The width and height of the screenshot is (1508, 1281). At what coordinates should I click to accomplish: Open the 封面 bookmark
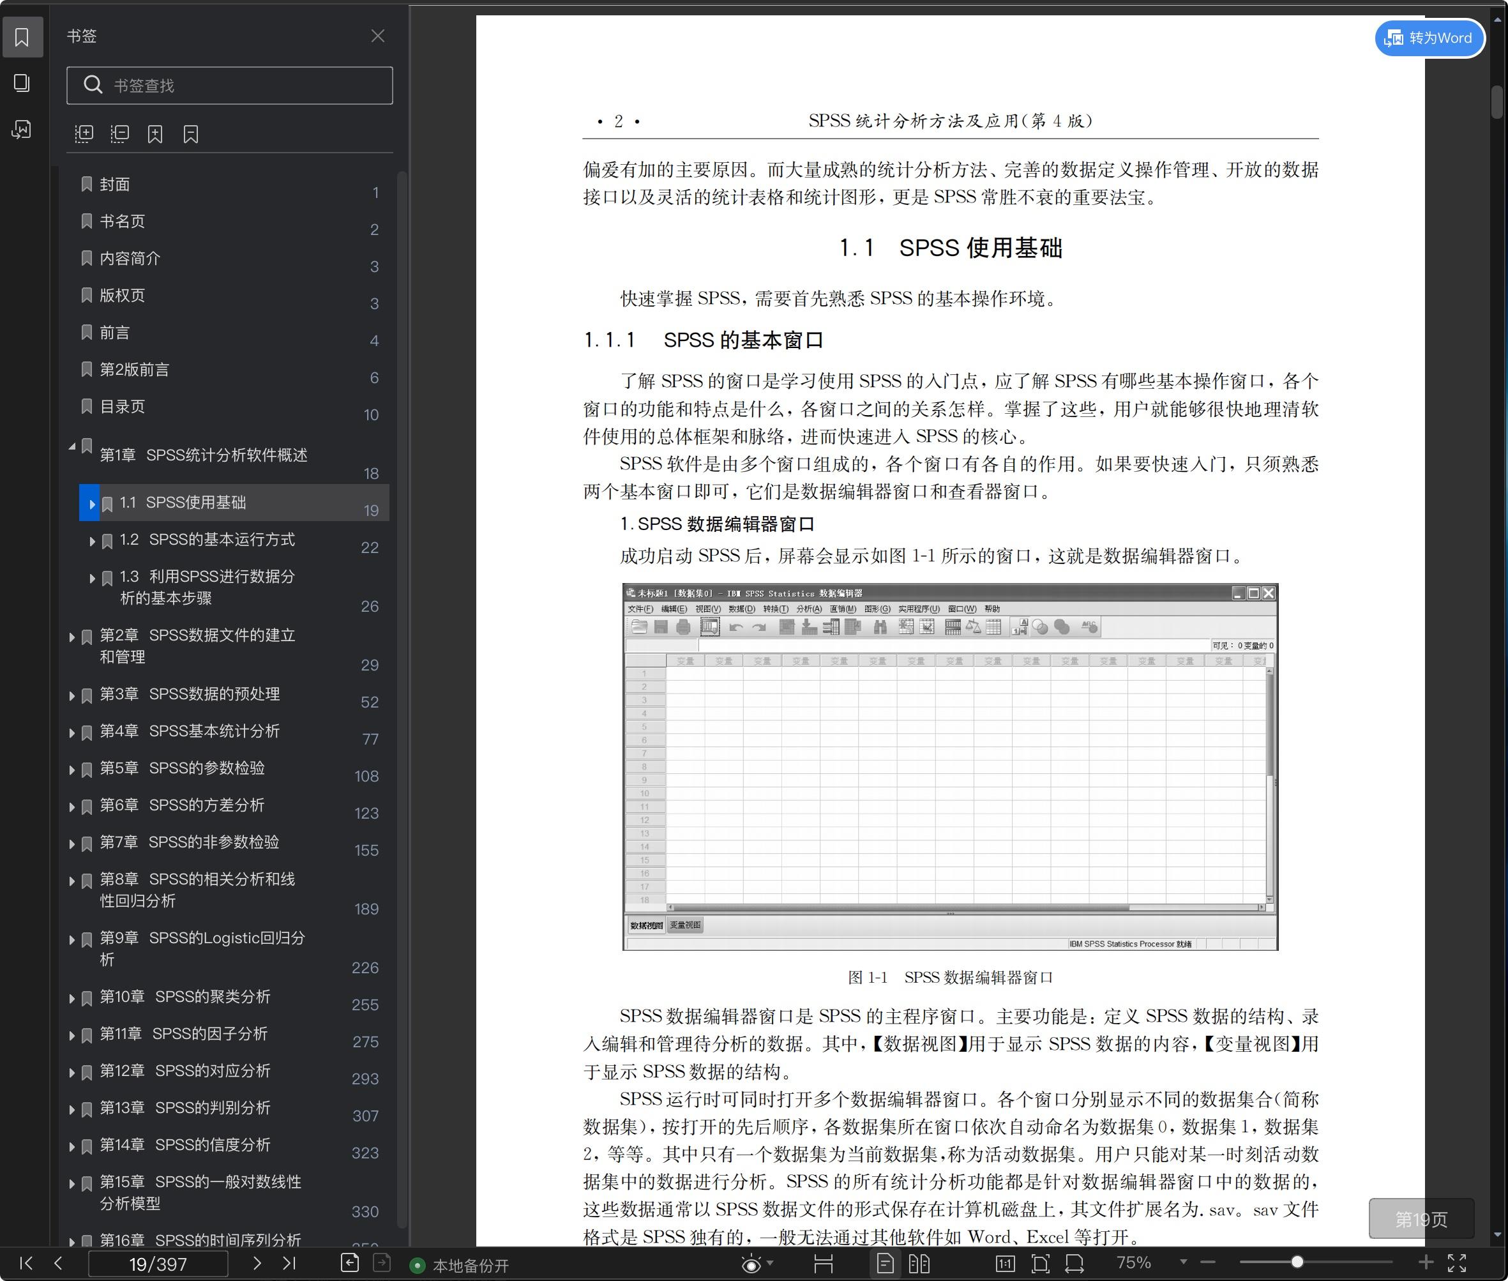click(x=115, y=185)
